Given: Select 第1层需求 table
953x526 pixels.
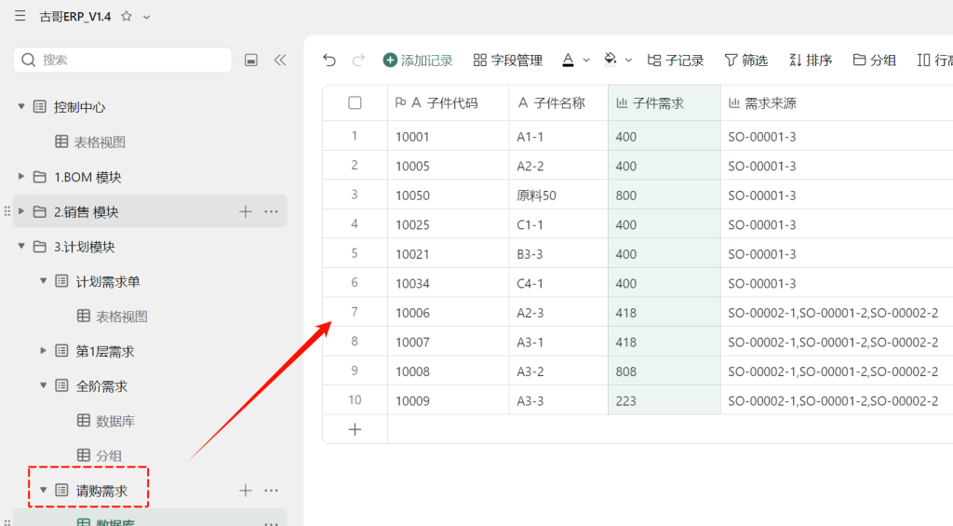Looking at the screenshot, I should 104,351.
